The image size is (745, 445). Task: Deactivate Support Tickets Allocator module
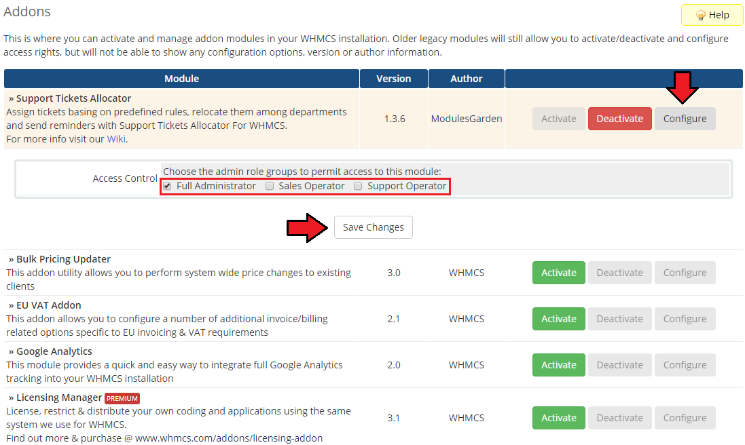[x=619, y=119]
